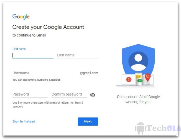Click the green chat bubble icon
Screen dimensions: 181x140
click(140, 81)
